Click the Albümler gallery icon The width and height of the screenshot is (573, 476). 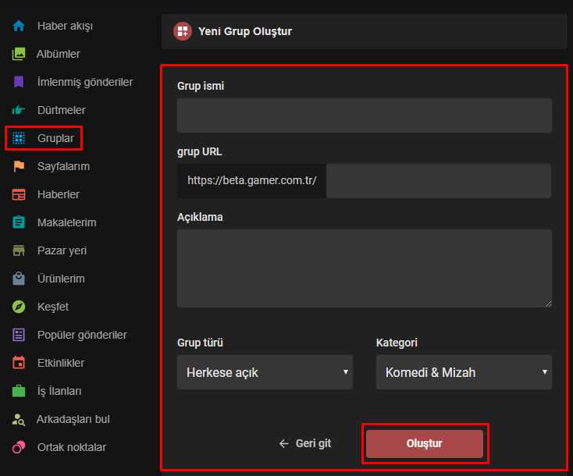(19, 54)
